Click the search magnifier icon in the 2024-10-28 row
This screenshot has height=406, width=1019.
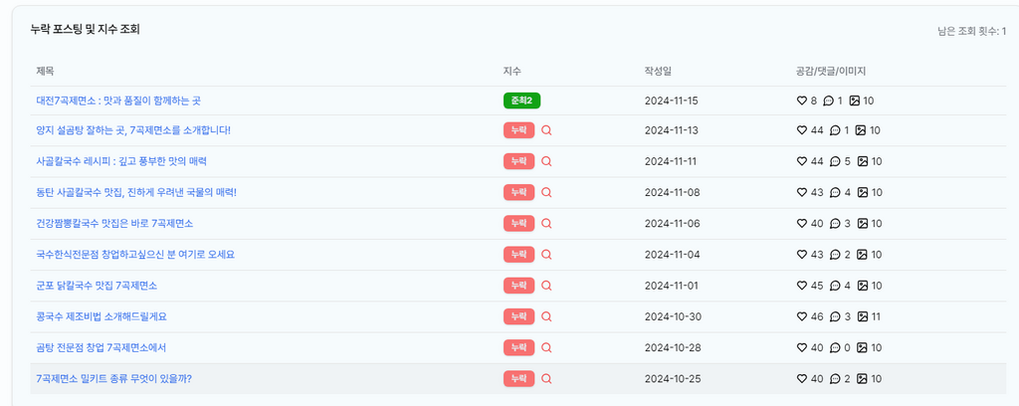546,347
